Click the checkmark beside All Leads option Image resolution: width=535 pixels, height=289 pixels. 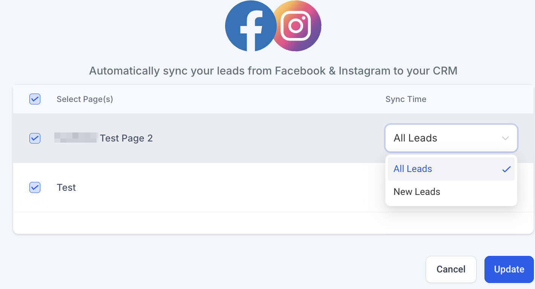point(506,169)
